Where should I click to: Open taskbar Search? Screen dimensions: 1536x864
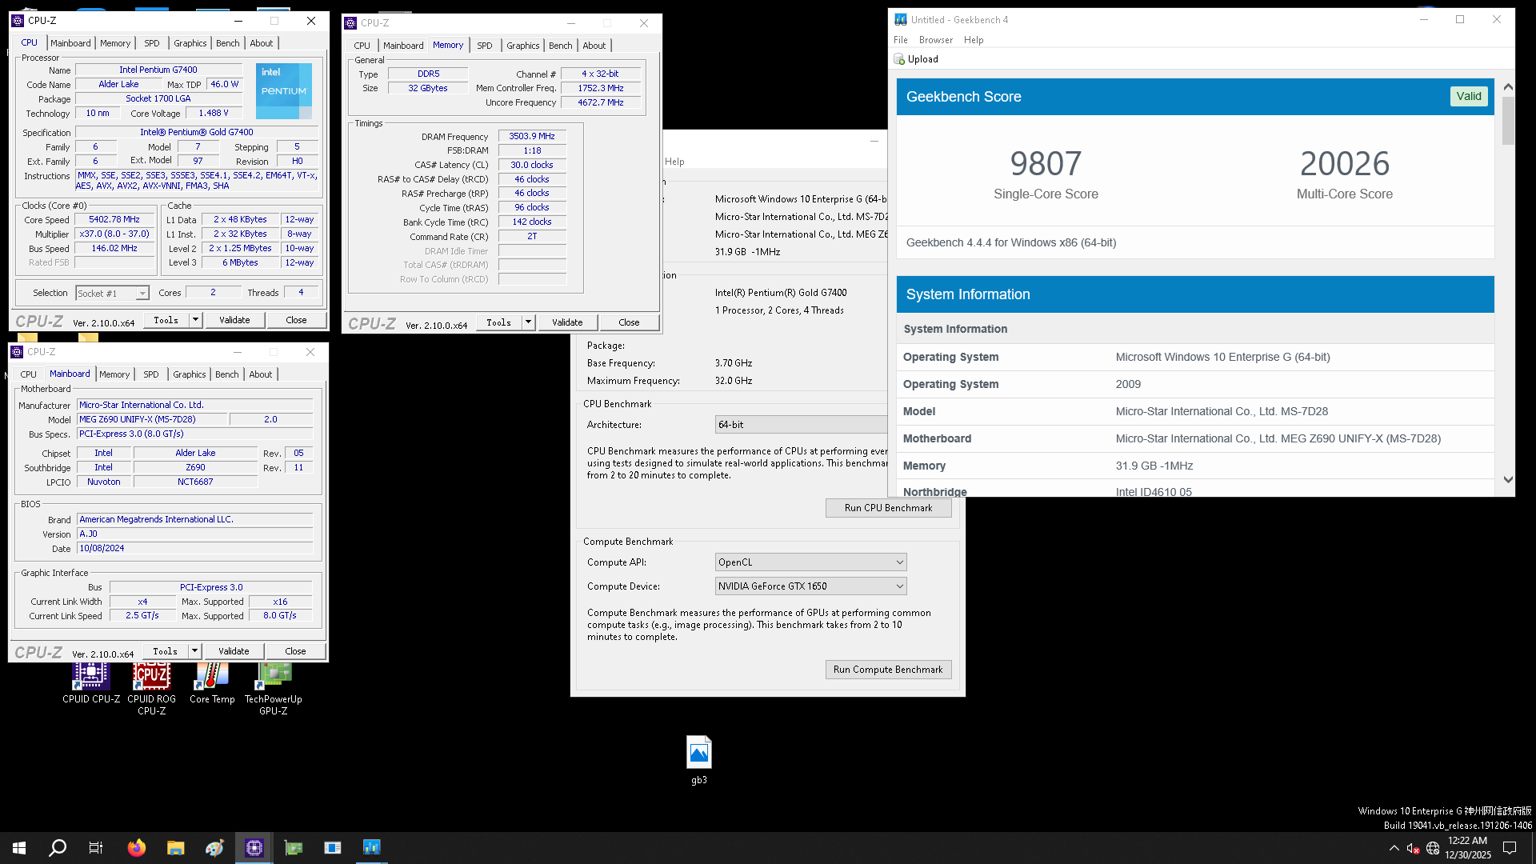(x=58, y=848)
